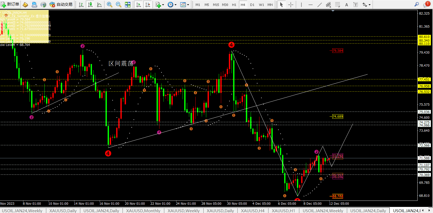Screen dimensions: 433x213
Task: Select the vertical line drawing tool
Action: pyautogui.click(x=301, y=5)
